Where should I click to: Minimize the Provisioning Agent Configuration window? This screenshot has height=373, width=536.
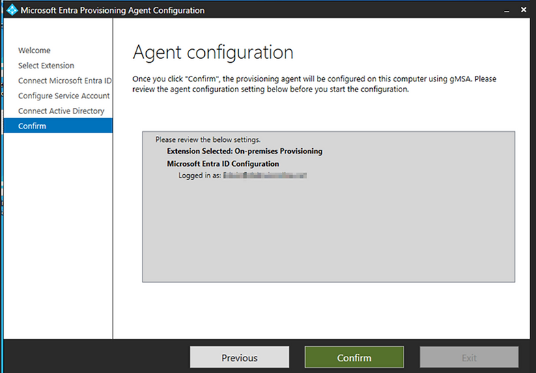click(x=507, y=10)
